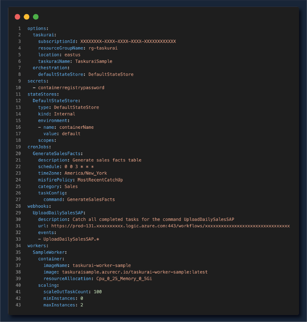Viewport: 307px width, 322px height.
Task: Select the value 'TaskuraiSample'
Action: [94, 61]
